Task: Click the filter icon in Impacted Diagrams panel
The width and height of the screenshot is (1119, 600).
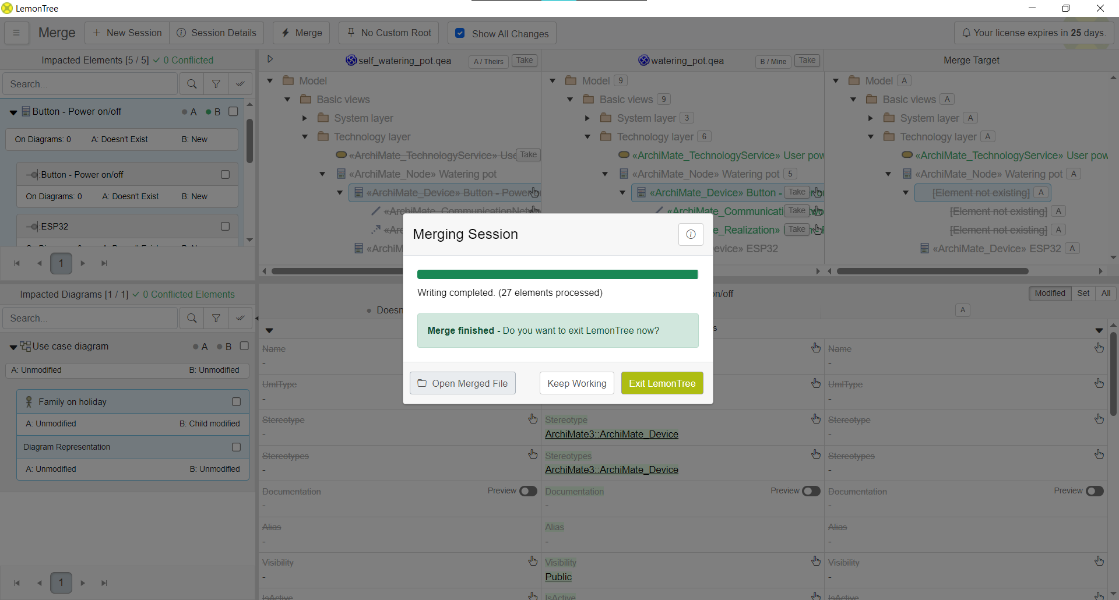Action: pos(216,318)
